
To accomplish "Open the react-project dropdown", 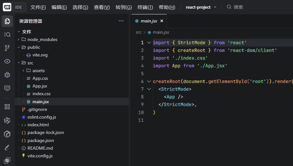I will 201,7.
